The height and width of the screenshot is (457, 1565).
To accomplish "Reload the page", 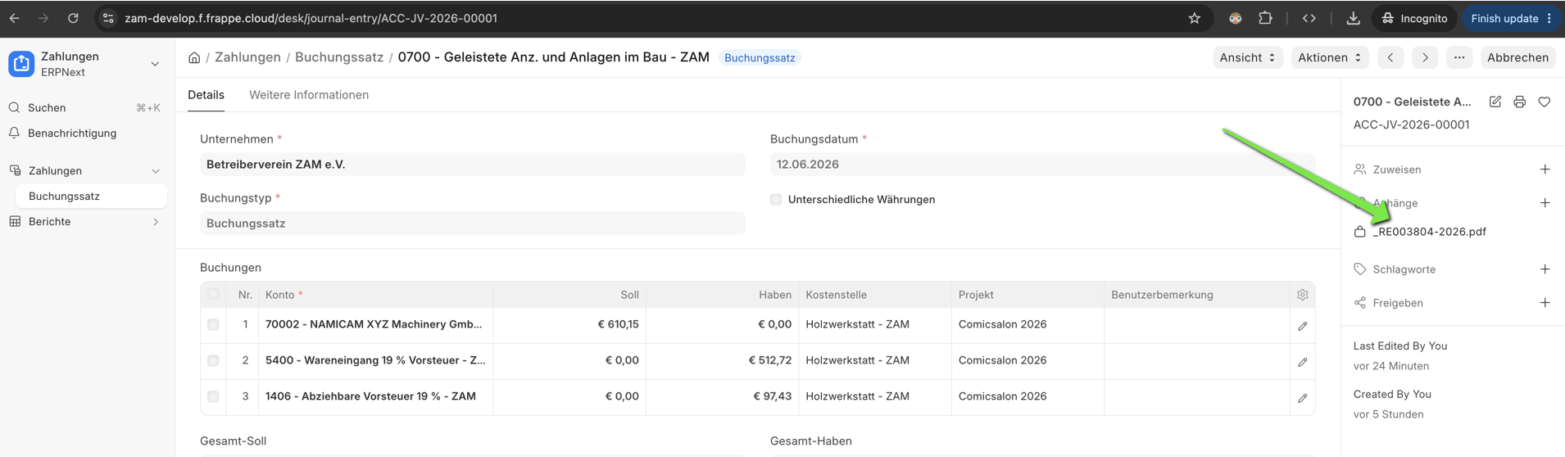I will [73, 18].
